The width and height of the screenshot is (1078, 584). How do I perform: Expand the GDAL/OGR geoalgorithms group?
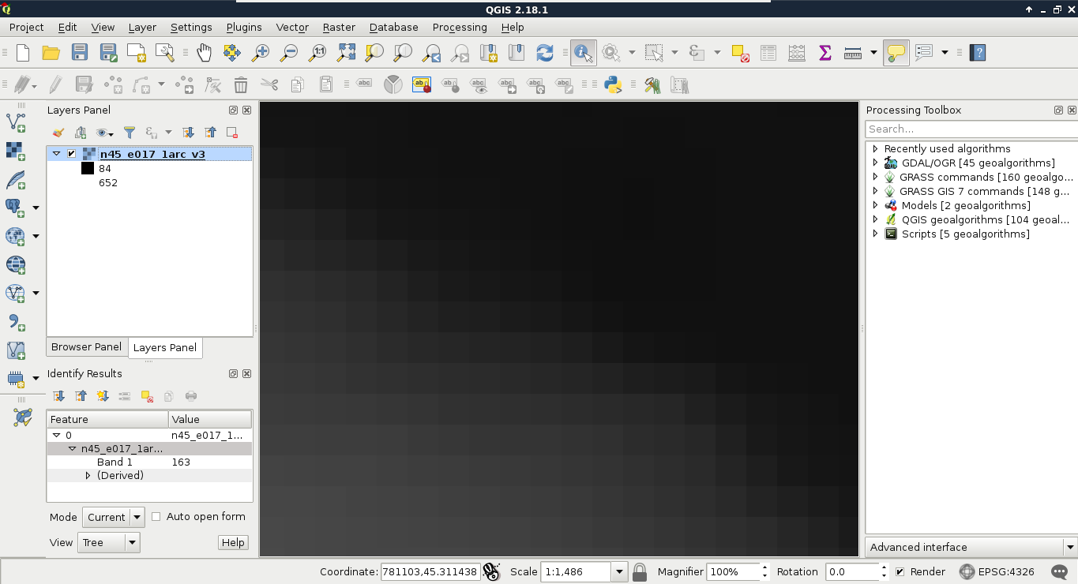click(875, 163)
